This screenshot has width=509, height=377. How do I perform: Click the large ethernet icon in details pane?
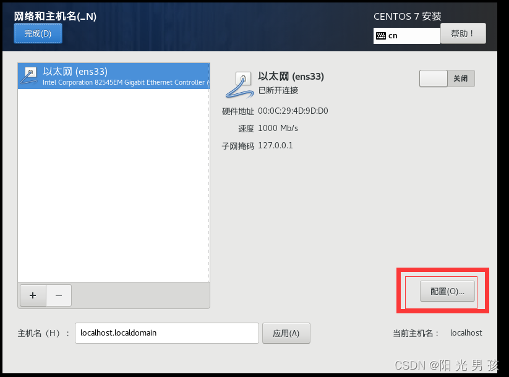click(239, 85)
